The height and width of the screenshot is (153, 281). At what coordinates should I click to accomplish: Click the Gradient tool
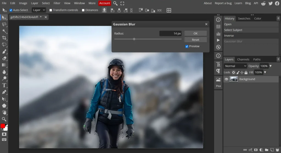(x=4, y=65)
